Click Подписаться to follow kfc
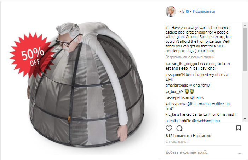This screenshot has width=248, height=160. (x=204, y=11)
